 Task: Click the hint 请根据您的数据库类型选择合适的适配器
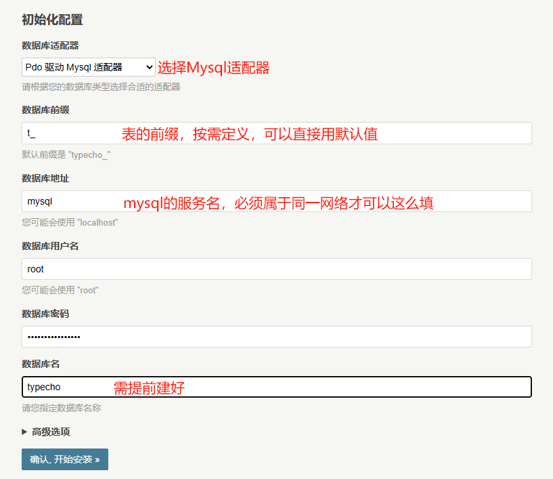coord(102,87)
